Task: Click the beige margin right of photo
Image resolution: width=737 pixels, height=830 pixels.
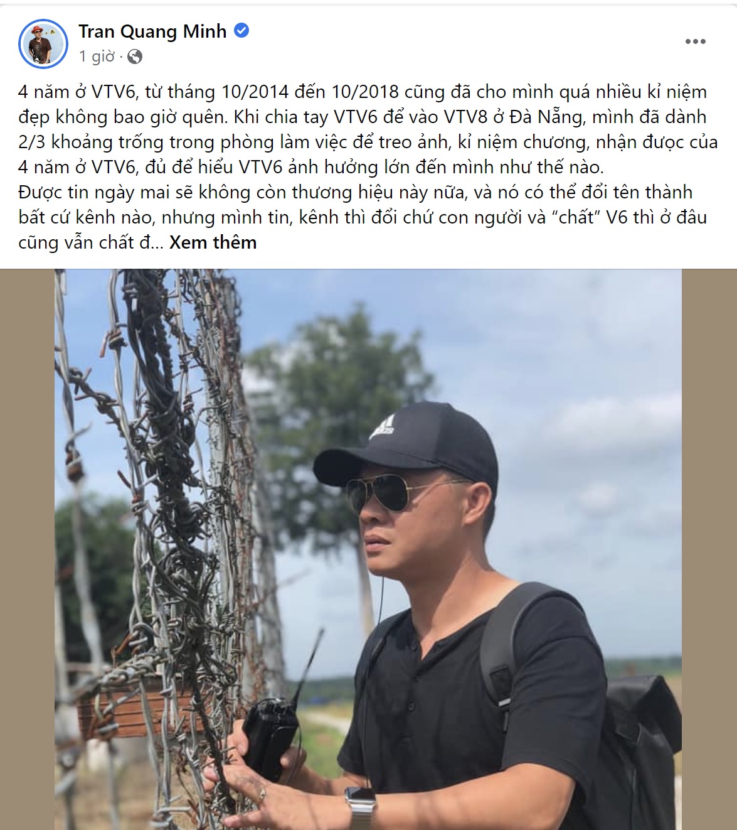Action: (709, 549)
